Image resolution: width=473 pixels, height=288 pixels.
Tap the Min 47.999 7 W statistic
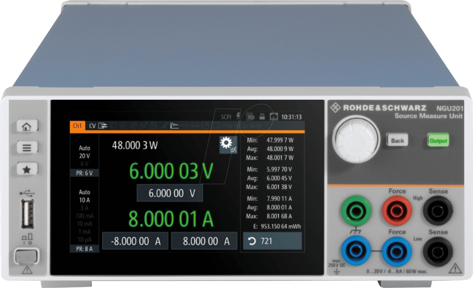270,140
